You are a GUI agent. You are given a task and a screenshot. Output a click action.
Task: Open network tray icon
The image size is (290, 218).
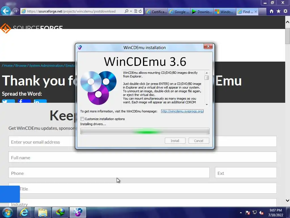click(x=255, y=213)
